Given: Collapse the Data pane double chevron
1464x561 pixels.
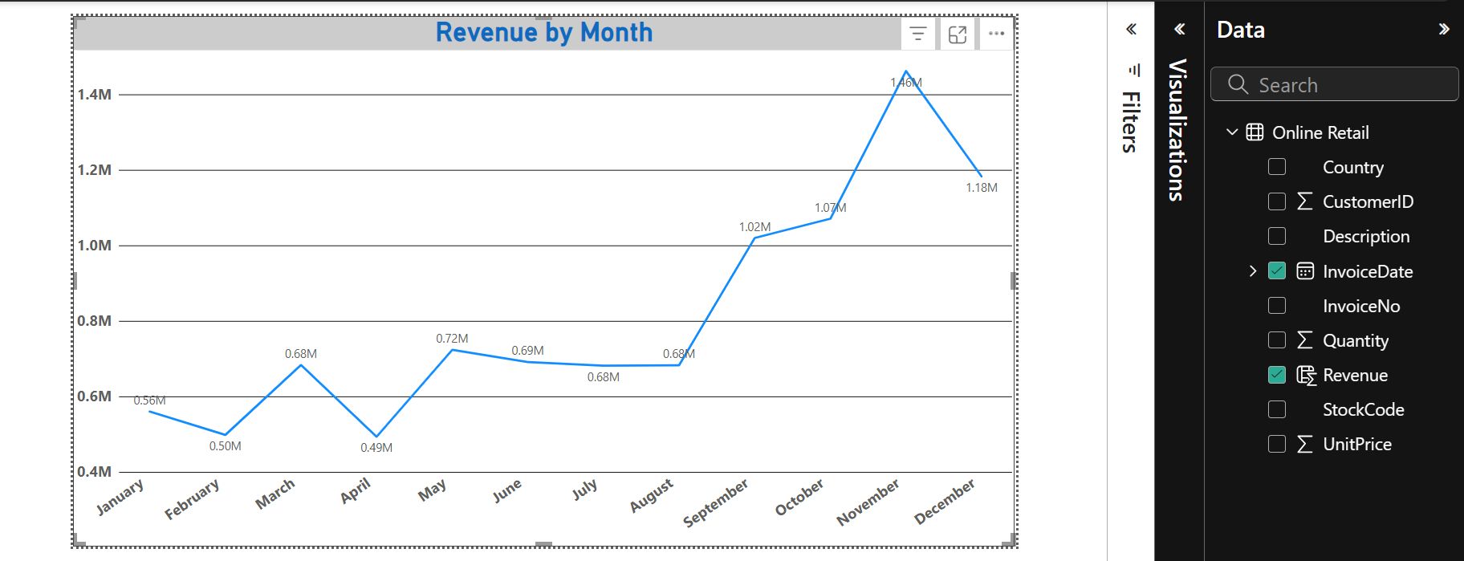Looking at the screenshot, I should pos(1444,30).
